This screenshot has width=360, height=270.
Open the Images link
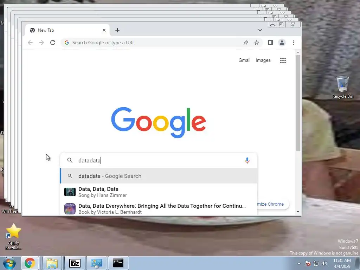(263, 60)
